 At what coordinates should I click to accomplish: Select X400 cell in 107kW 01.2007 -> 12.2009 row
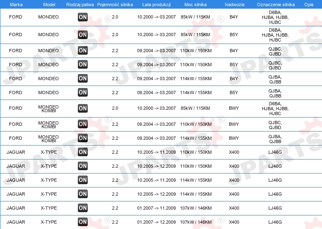point(234,222)
